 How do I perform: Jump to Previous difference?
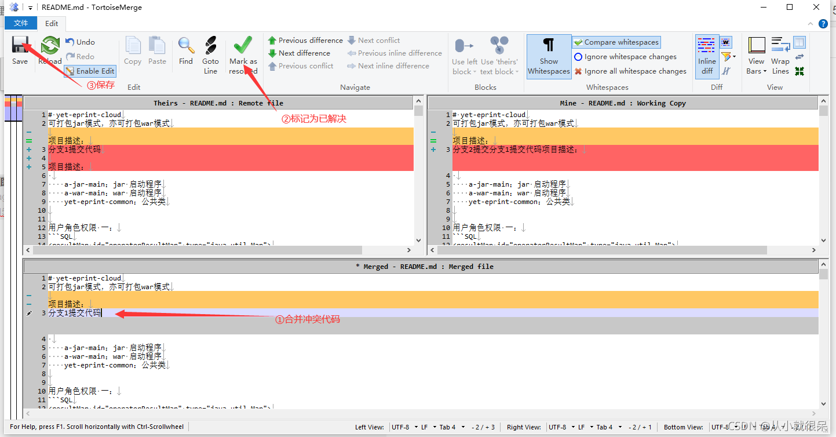[x=305, y=41]
